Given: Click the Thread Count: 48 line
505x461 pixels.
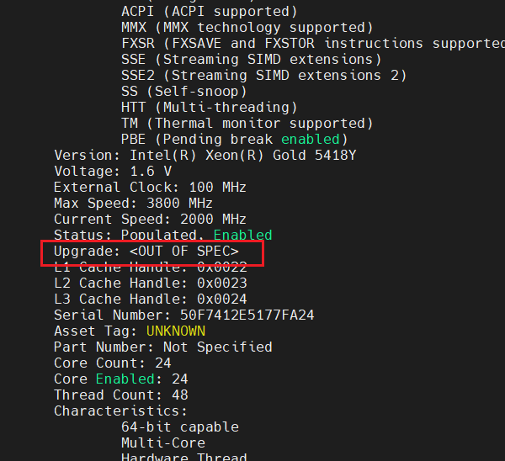Looking at the screenshot, I should click(120, 395).
